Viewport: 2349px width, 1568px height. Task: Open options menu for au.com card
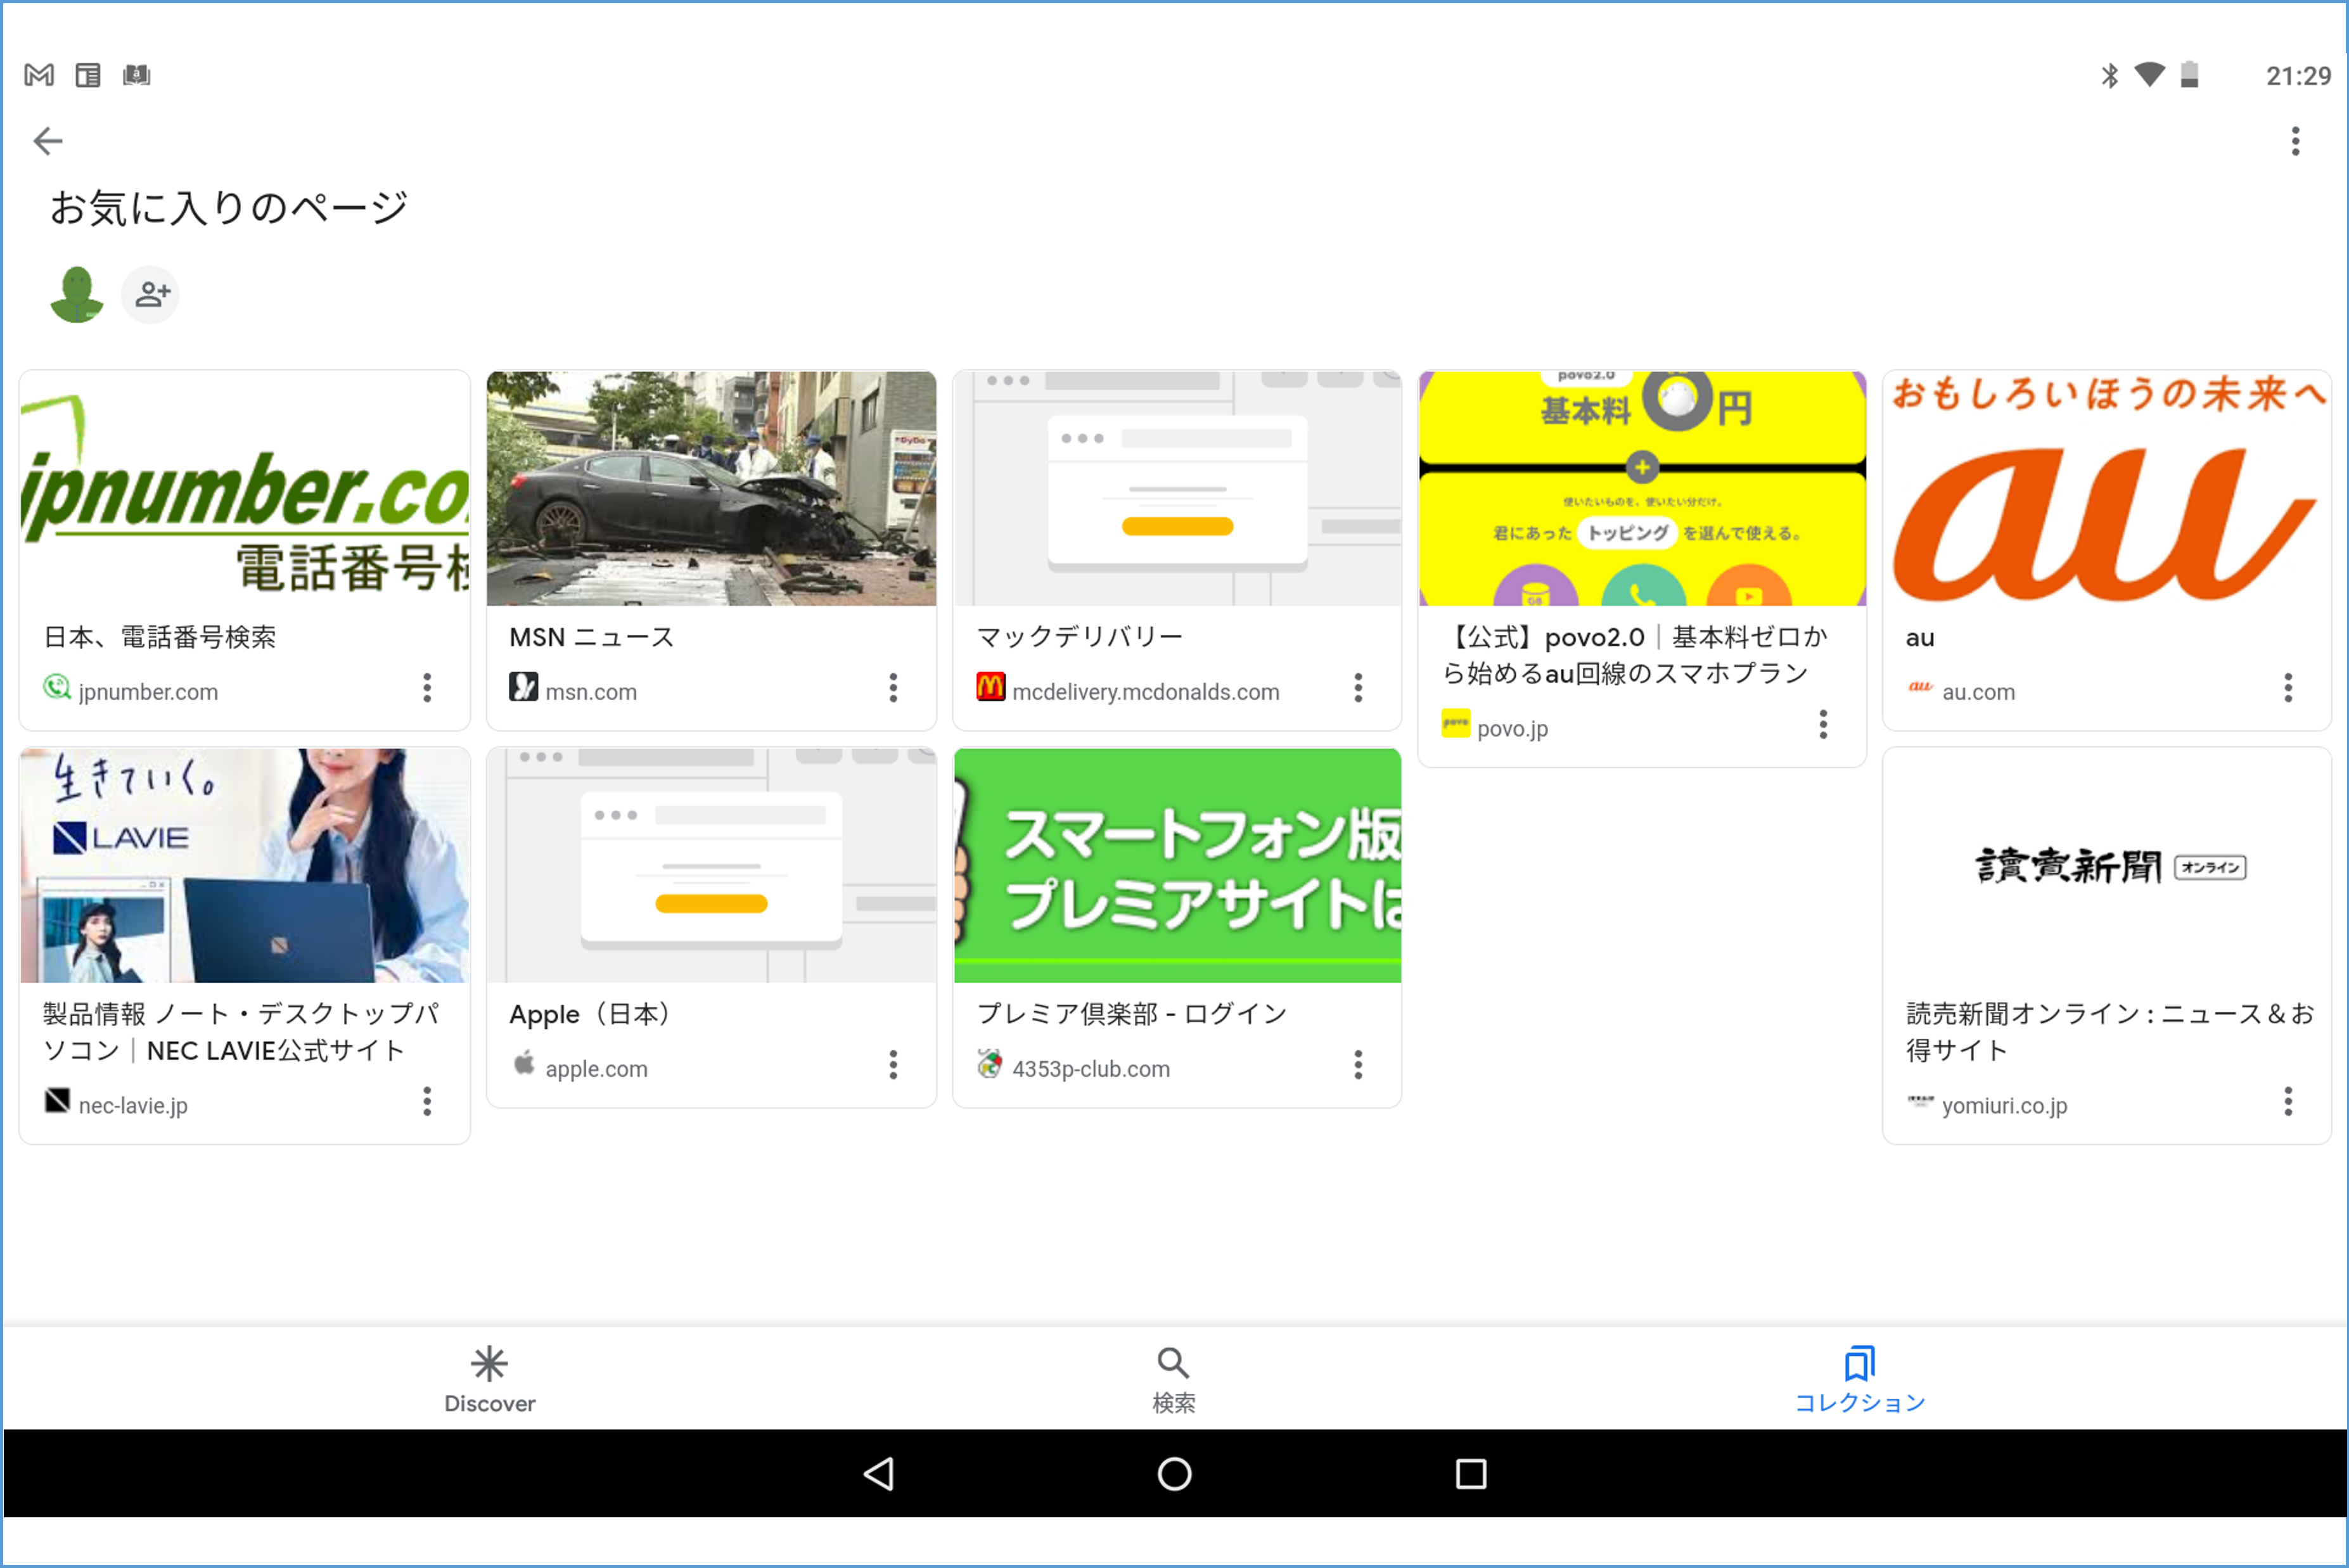tap(2288, 688)
